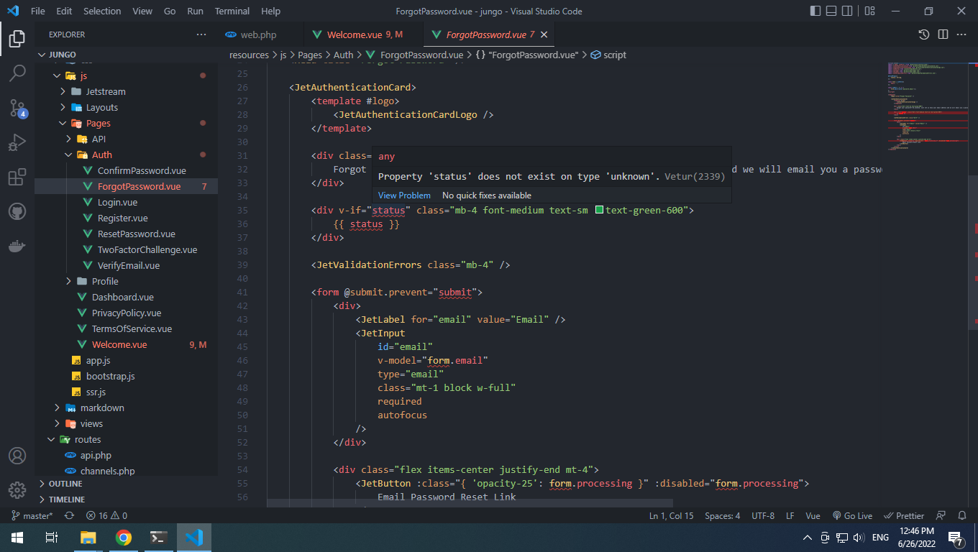Open the Go menu
Image resolution: width=978 pixels, height=552 pixels.
click(170, 11)
